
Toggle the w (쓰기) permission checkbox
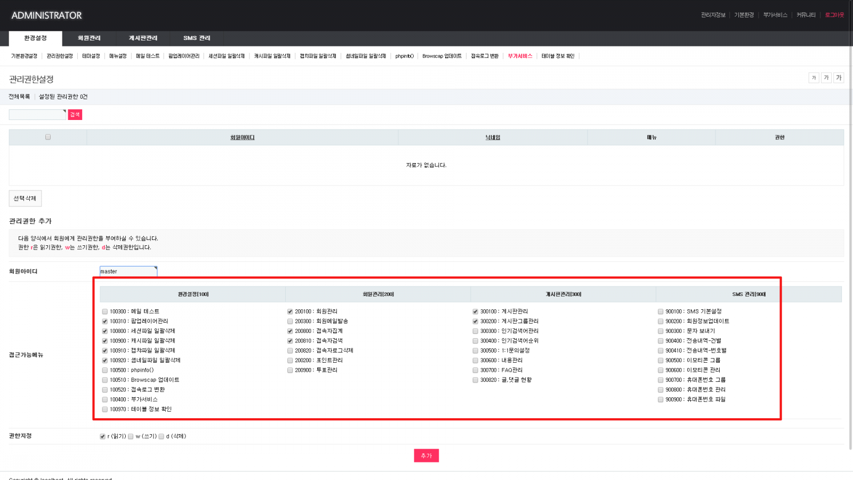(x=131, y=436)
